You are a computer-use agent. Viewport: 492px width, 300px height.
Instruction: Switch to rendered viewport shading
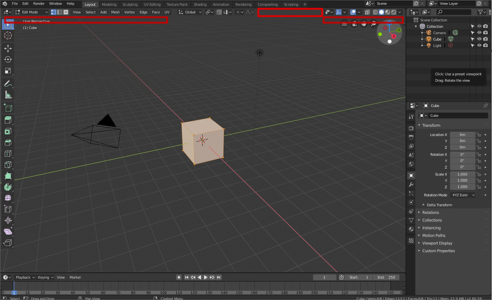tap(394, 12)
